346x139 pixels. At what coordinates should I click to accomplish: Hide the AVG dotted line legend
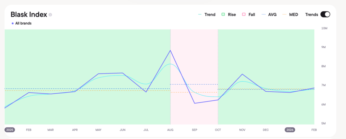tap(269, 14)
